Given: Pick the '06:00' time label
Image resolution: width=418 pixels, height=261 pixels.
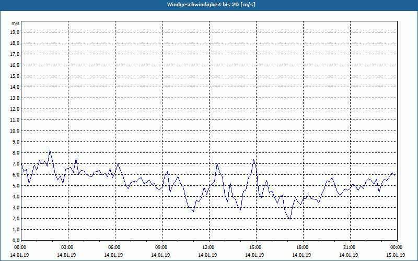Looking at the screenshot, I should [x=114, y=247].
